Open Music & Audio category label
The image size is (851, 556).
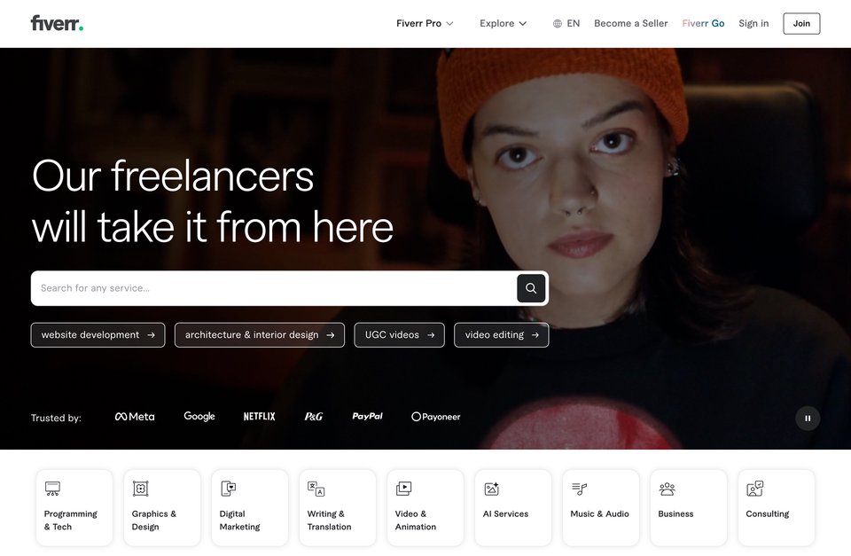point(599,513)
